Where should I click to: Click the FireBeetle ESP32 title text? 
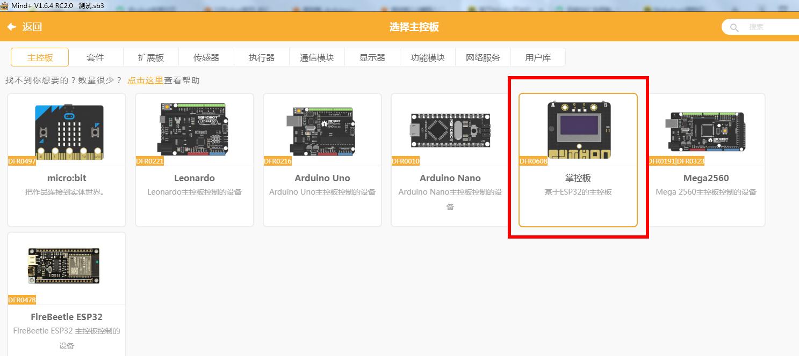pos(67,317)
